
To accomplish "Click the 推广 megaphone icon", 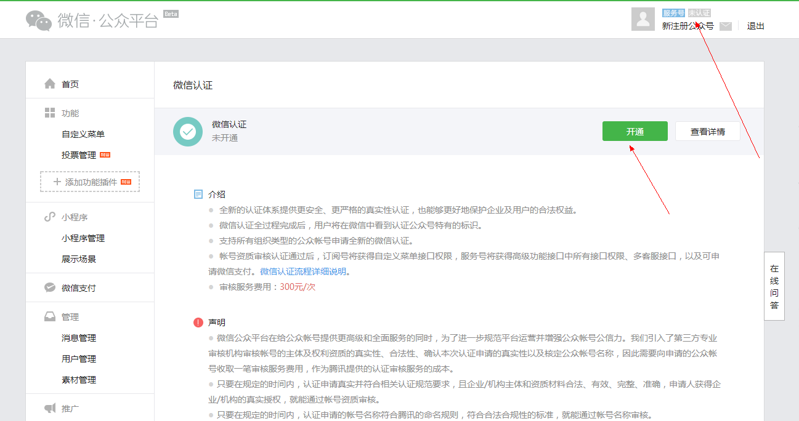I will (50, 408).
